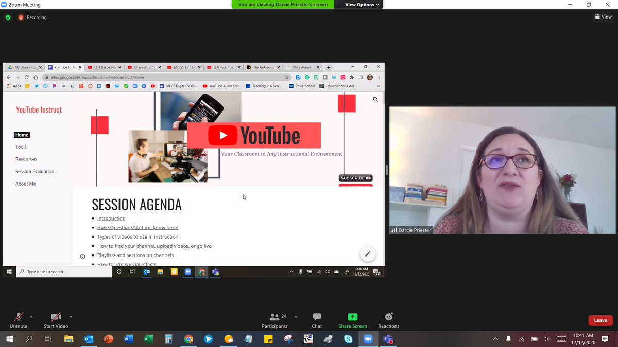Open the VNC viewer taskbar icon
Screen dimensions: 618x347
point(308,339)
